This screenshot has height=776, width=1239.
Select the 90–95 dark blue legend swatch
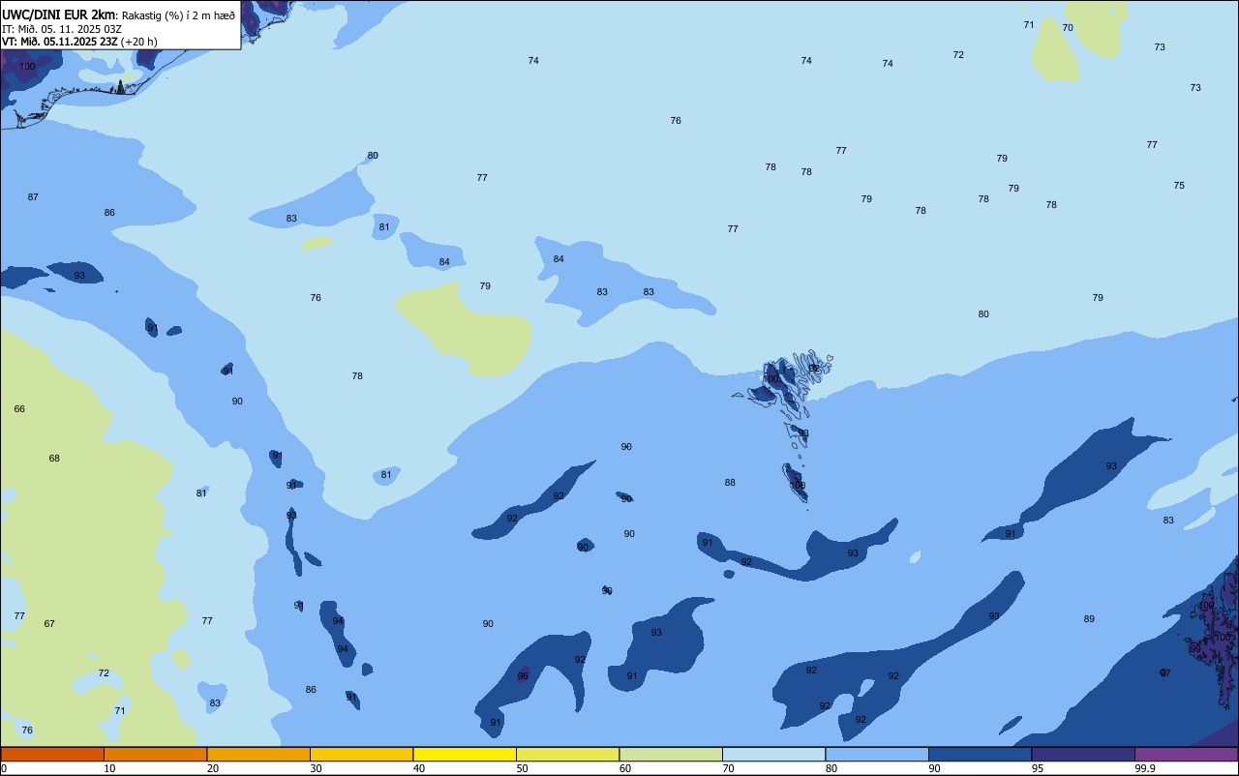click(980, 754)
